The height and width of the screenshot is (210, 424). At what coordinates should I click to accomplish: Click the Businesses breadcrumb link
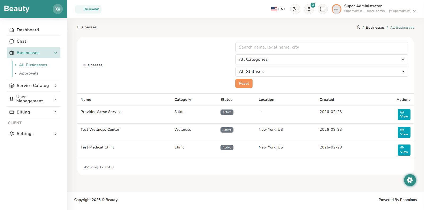coord(375,27)
